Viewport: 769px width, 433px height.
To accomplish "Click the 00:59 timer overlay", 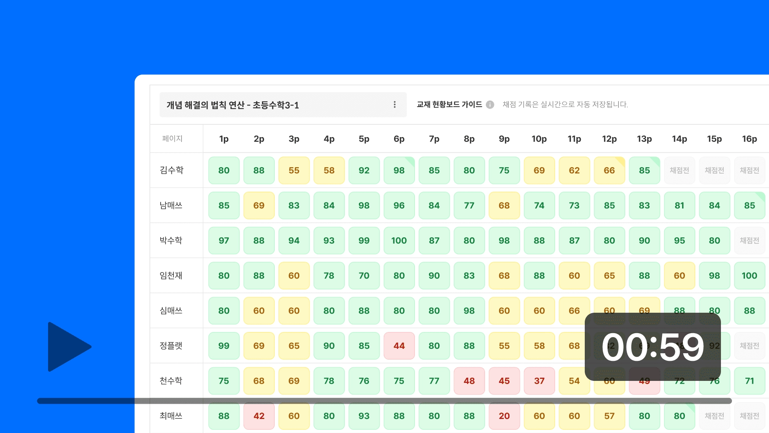I will pyautogui.click(x=652, y=347).
